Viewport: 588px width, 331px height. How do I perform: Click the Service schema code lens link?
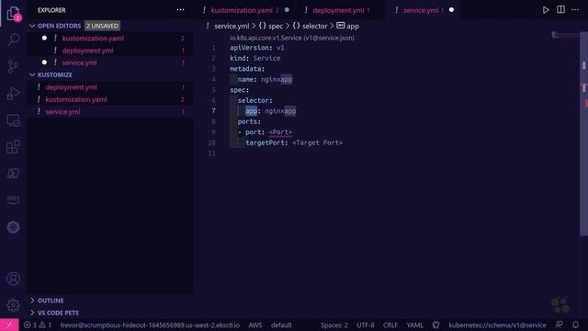click(292, 38)
